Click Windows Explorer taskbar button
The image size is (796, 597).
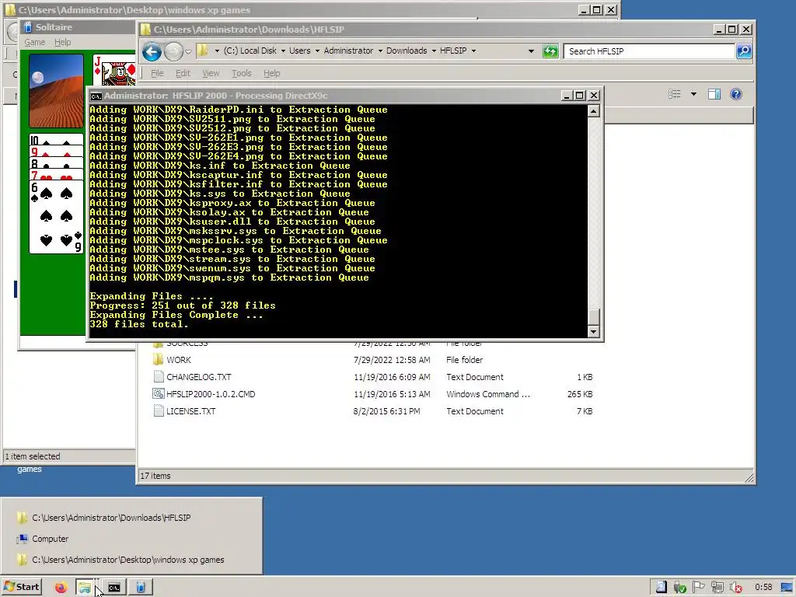click(x=85, y=588)
